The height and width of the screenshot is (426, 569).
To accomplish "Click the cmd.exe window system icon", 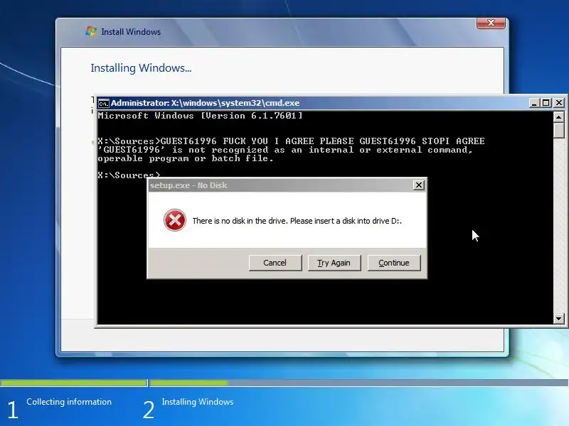I will pyautogui.click(x=103, y=103).
